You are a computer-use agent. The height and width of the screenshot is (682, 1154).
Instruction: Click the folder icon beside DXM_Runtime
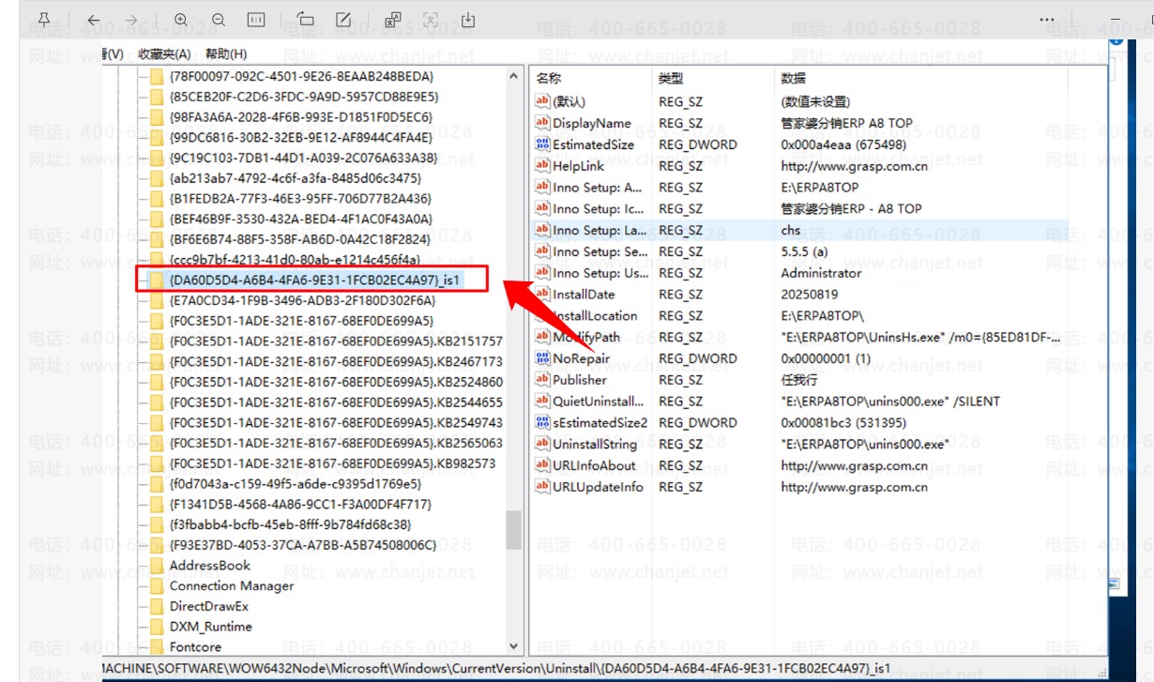pyautogui.click(x=156, y=627)
